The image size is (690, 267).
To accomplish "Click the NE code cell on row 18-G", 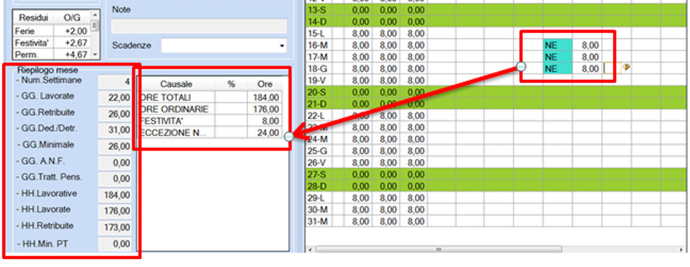I will (x=557, y=68).
